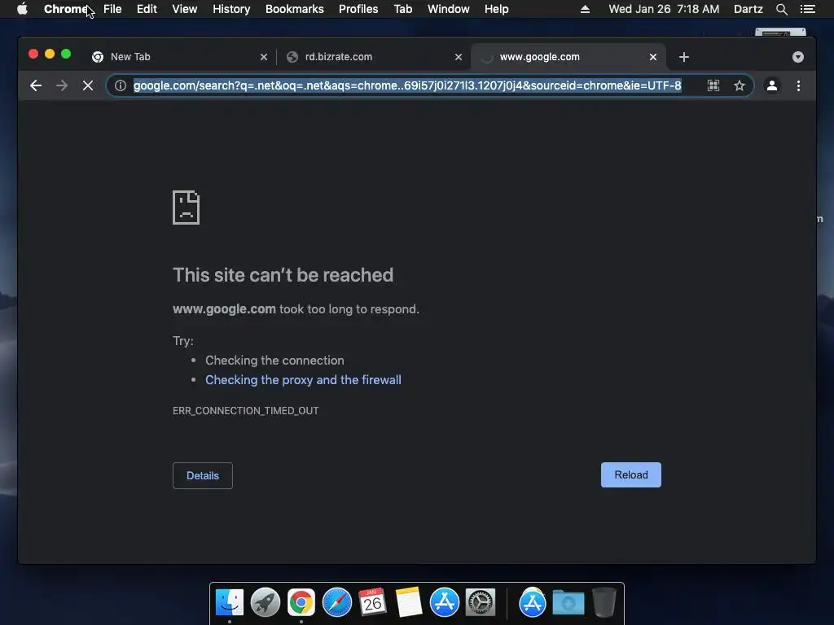Close the New Tab tab
Image resolution: width=834 pixels, height=625 pixels.
pyautogui.click(x=264, y=57)
